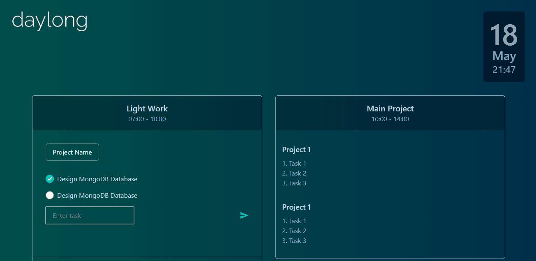Image resolution: width=536 pixels, height=261 pixels.
Task: Check the unchecked Design MongoDB Database task
Action: click(x=50, y=195)
